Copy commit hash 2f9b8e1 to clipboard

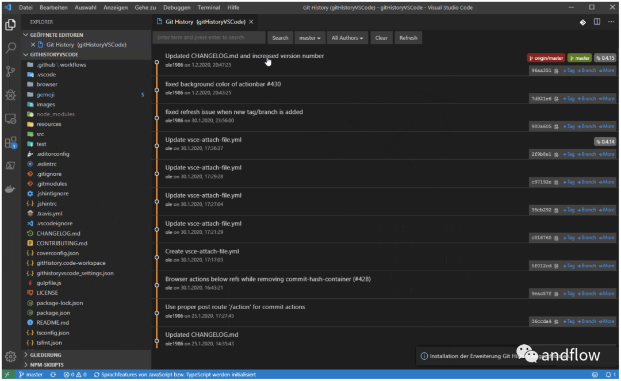557,155
